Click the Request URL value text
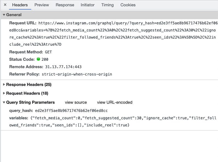The height and width of the screenshot is (162, 218). [x=113, y=34]
